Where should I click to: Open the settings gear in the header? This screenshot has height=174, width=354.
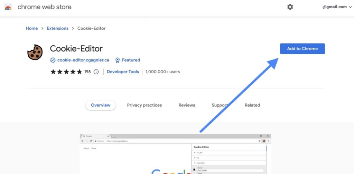pyautogui.click(x=290, y=7)
